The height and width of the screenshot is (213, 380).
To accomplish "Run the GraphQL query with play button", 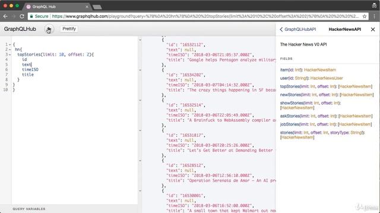I will coord(49,29).
